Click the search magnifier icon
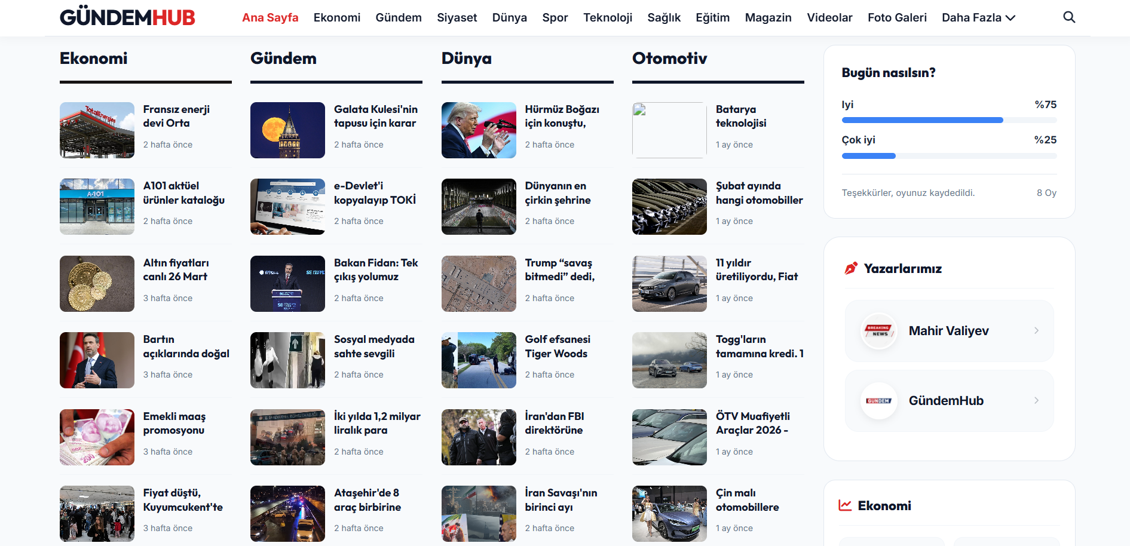This screenshot has width=1130, height=546. coord(1069,17)
